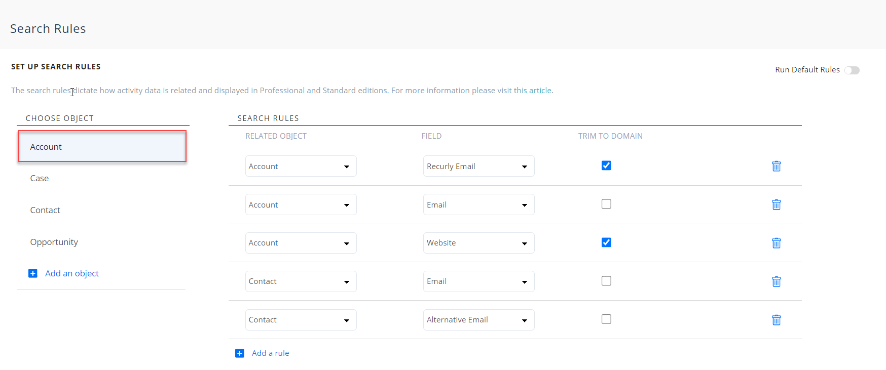Select Opportunity in the Choose Object list
The height and width of the screenshot is (370, 886).
(x=54, y=242)
